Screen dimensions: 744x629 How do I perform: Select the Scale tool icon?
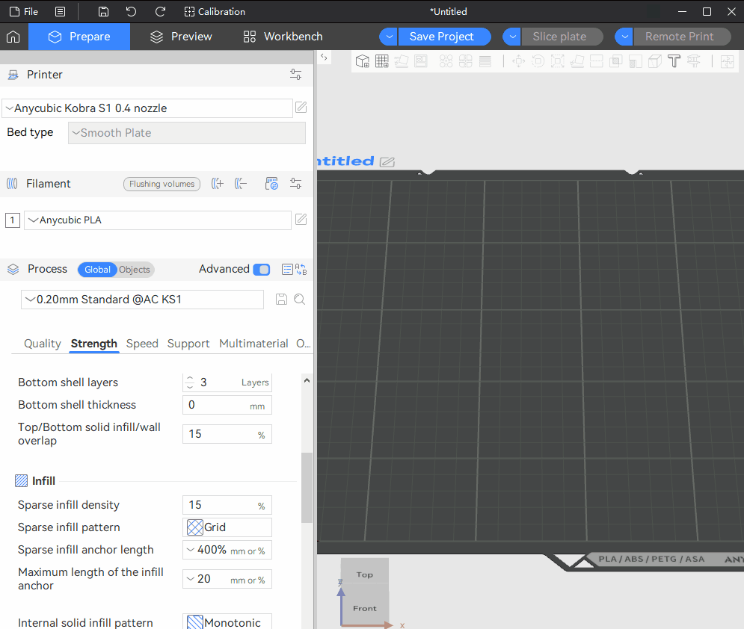pos(558,61)
